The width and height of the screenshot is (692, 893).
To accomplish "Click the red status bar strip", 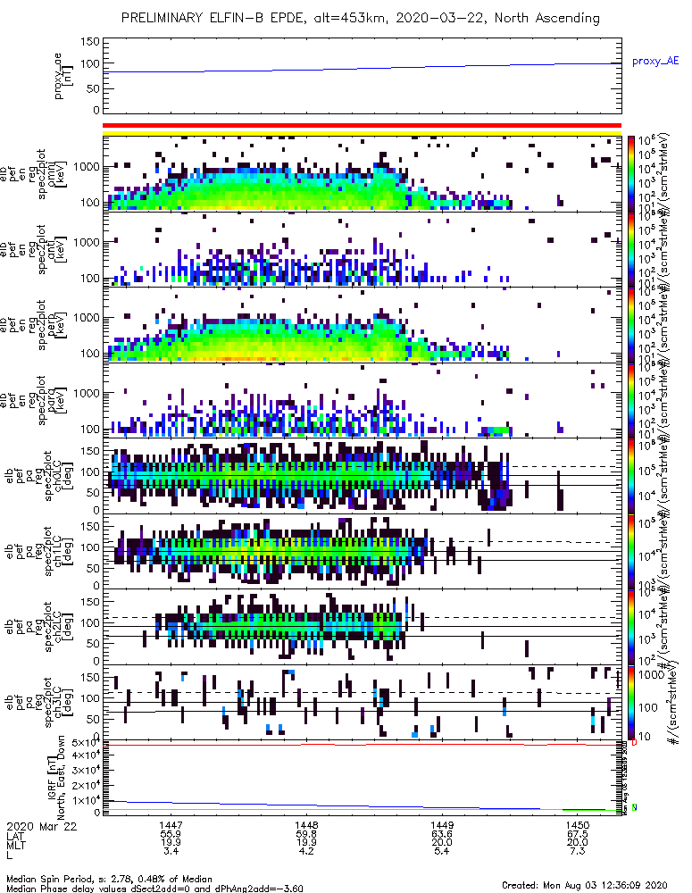I will [362, 125].
